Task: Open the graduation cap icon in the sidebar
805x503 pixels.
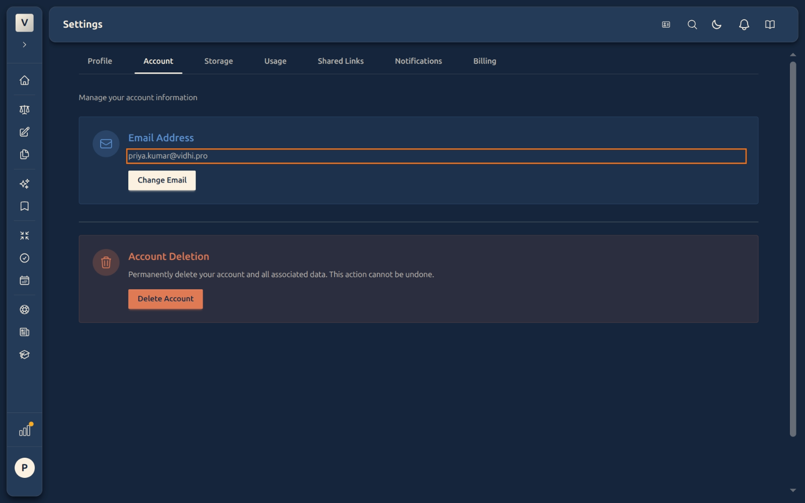Action: [24, 355]
